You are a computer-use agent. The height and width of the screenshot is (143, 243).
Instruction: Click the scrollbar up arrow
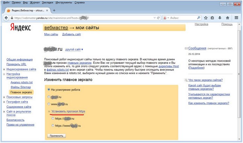239,24
